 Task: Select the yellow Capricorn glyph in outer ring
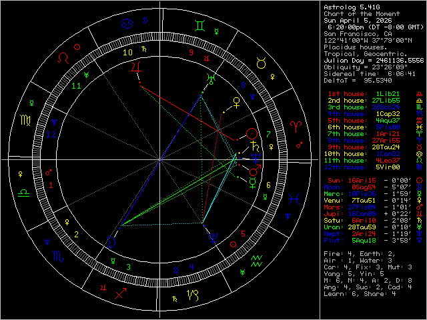[193, 295]
